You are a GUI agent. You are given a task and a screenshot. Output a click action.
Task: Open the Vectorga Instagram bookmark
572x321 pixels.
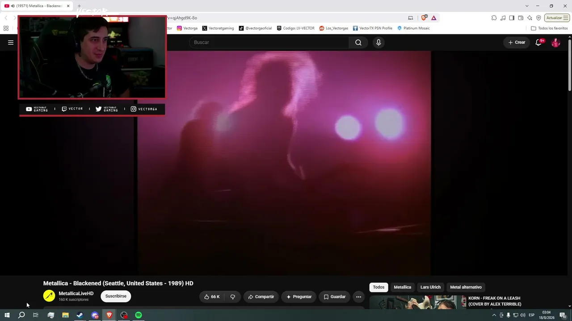[187, 28]
